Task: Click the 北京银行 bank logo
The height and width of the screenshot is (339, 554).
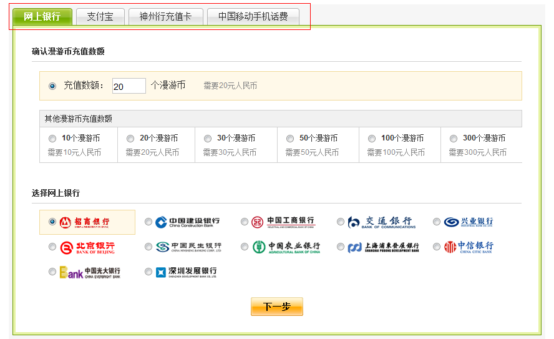Action: tap(87, 248)
